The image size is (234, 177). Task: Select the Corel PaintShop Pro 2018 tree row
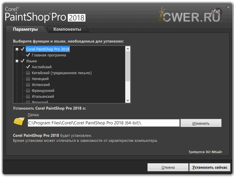48,49
